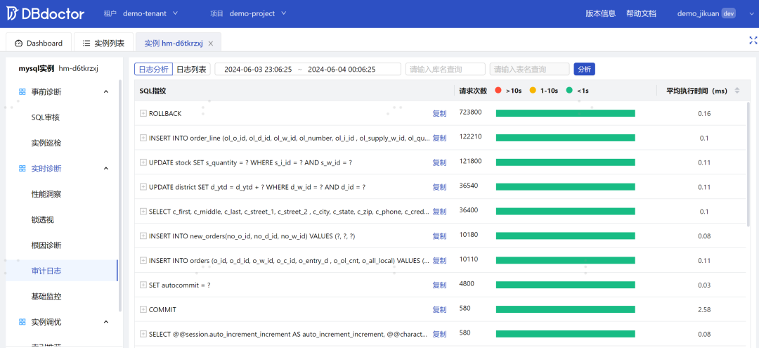Copy the ROLLBACK SQL via 复制
The width and height of the screenshot is (759, 348).
(439, 113)
